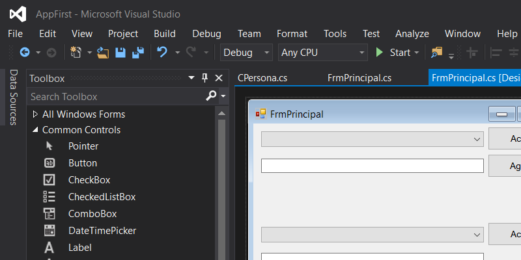Toggle auto-hide pin on Toolbox panel

(x=204, y=78)
